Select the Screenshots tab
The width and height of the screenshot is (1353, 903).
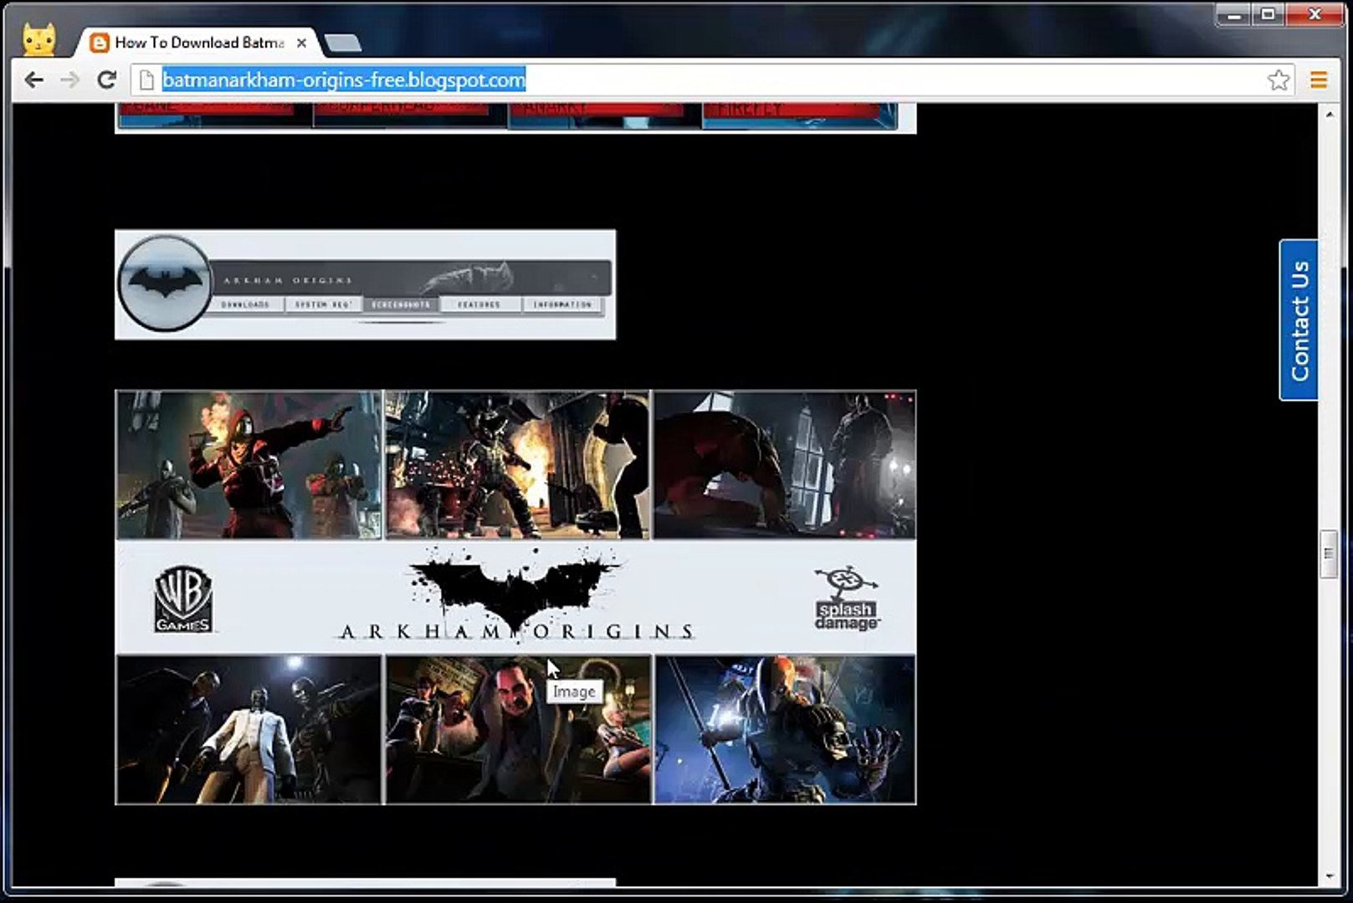click(x=401, y=305)
